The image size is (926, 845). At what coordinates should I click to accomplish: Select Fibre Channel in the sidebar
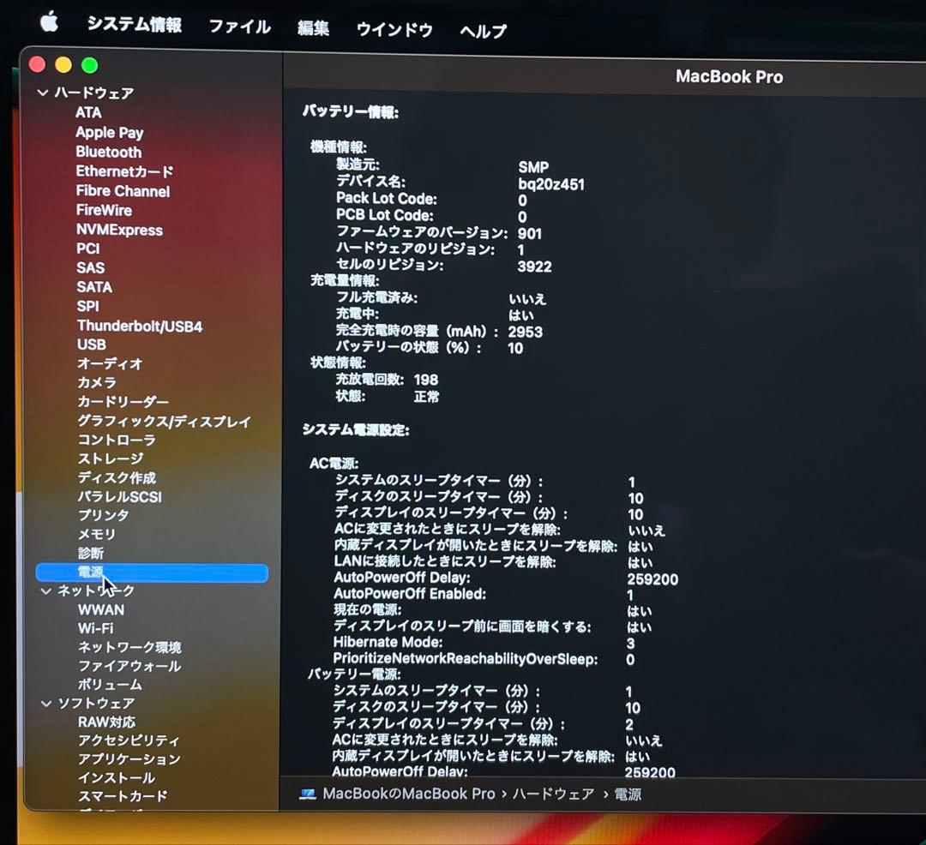tap(123, 191)
